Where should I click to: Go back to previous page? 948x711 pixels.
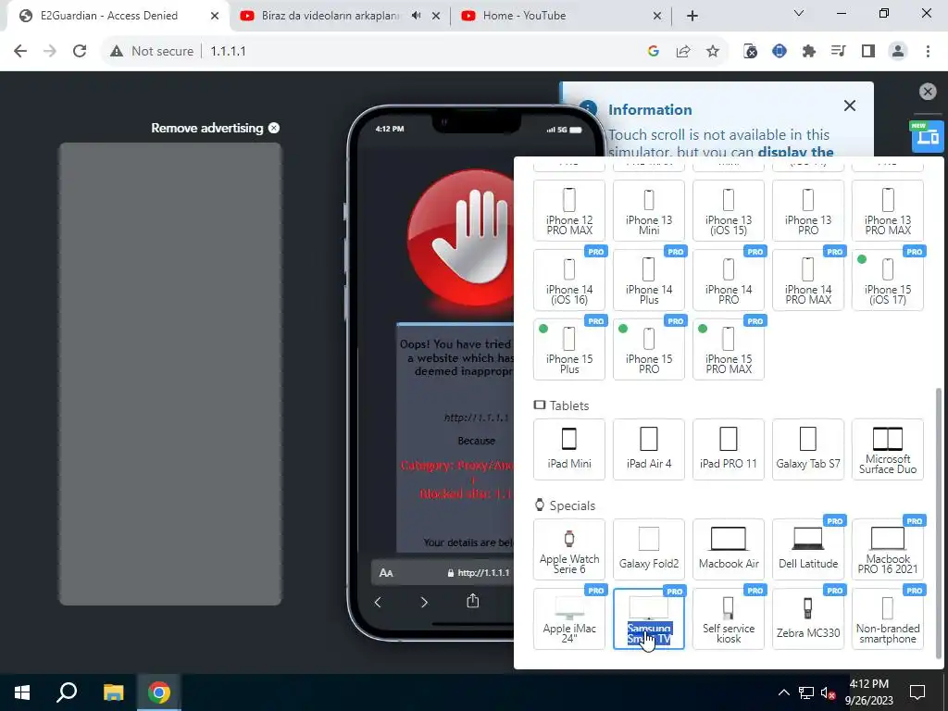pos(20,52)
